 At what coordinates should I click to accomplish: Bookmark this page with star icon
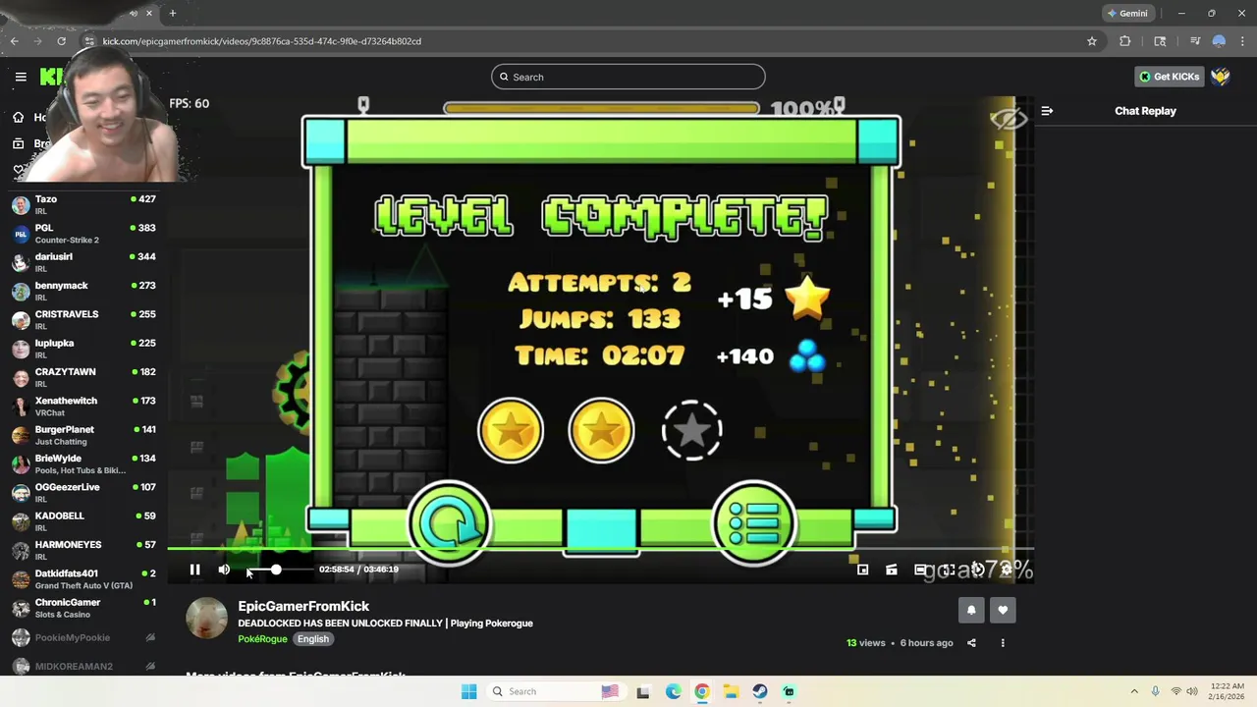tap(1092, 41)
